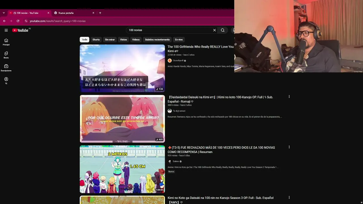Play the '2 METROS' Resumen thumbnail

[122, 169]
